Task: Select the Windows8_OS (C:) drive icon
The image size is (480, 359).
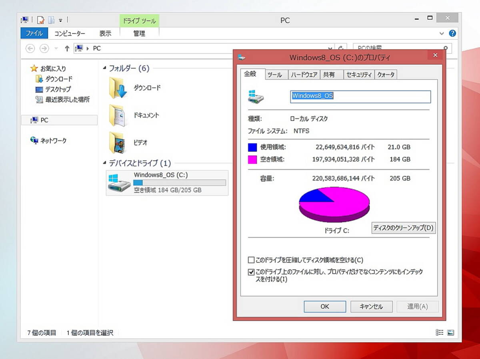Action: [119, 182]
